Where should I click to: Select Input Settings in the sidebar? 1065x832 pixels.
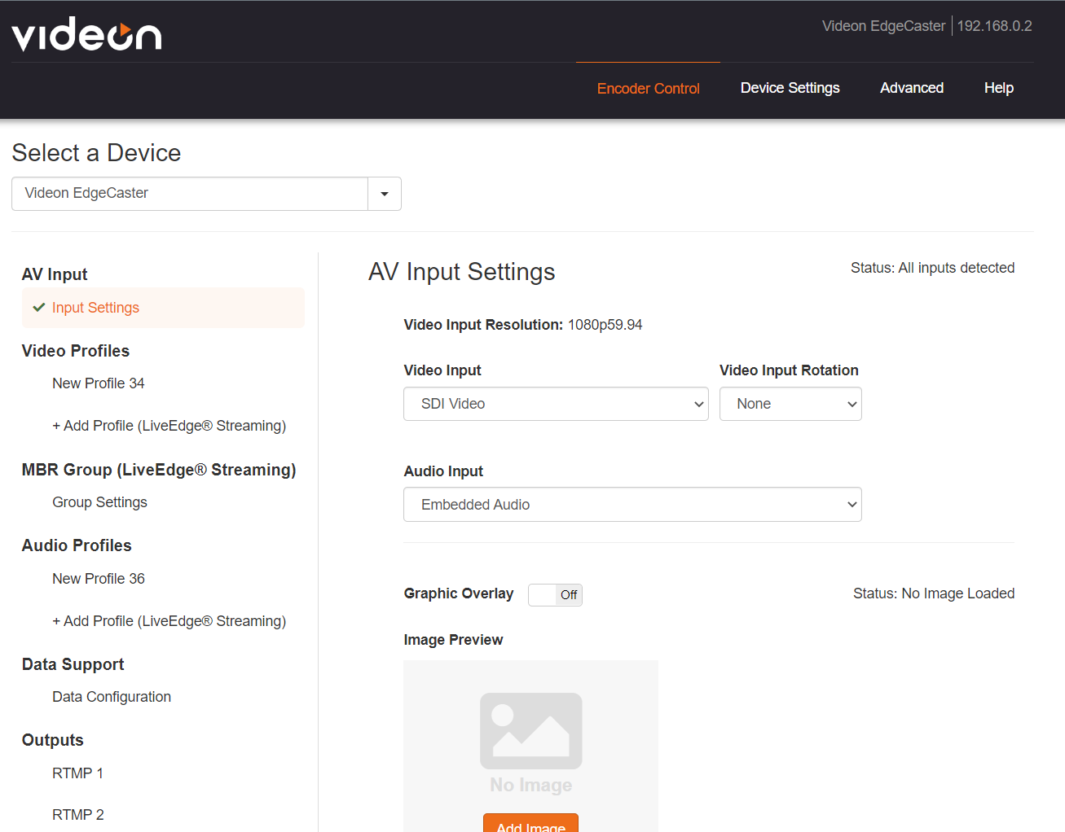point(163,308)
